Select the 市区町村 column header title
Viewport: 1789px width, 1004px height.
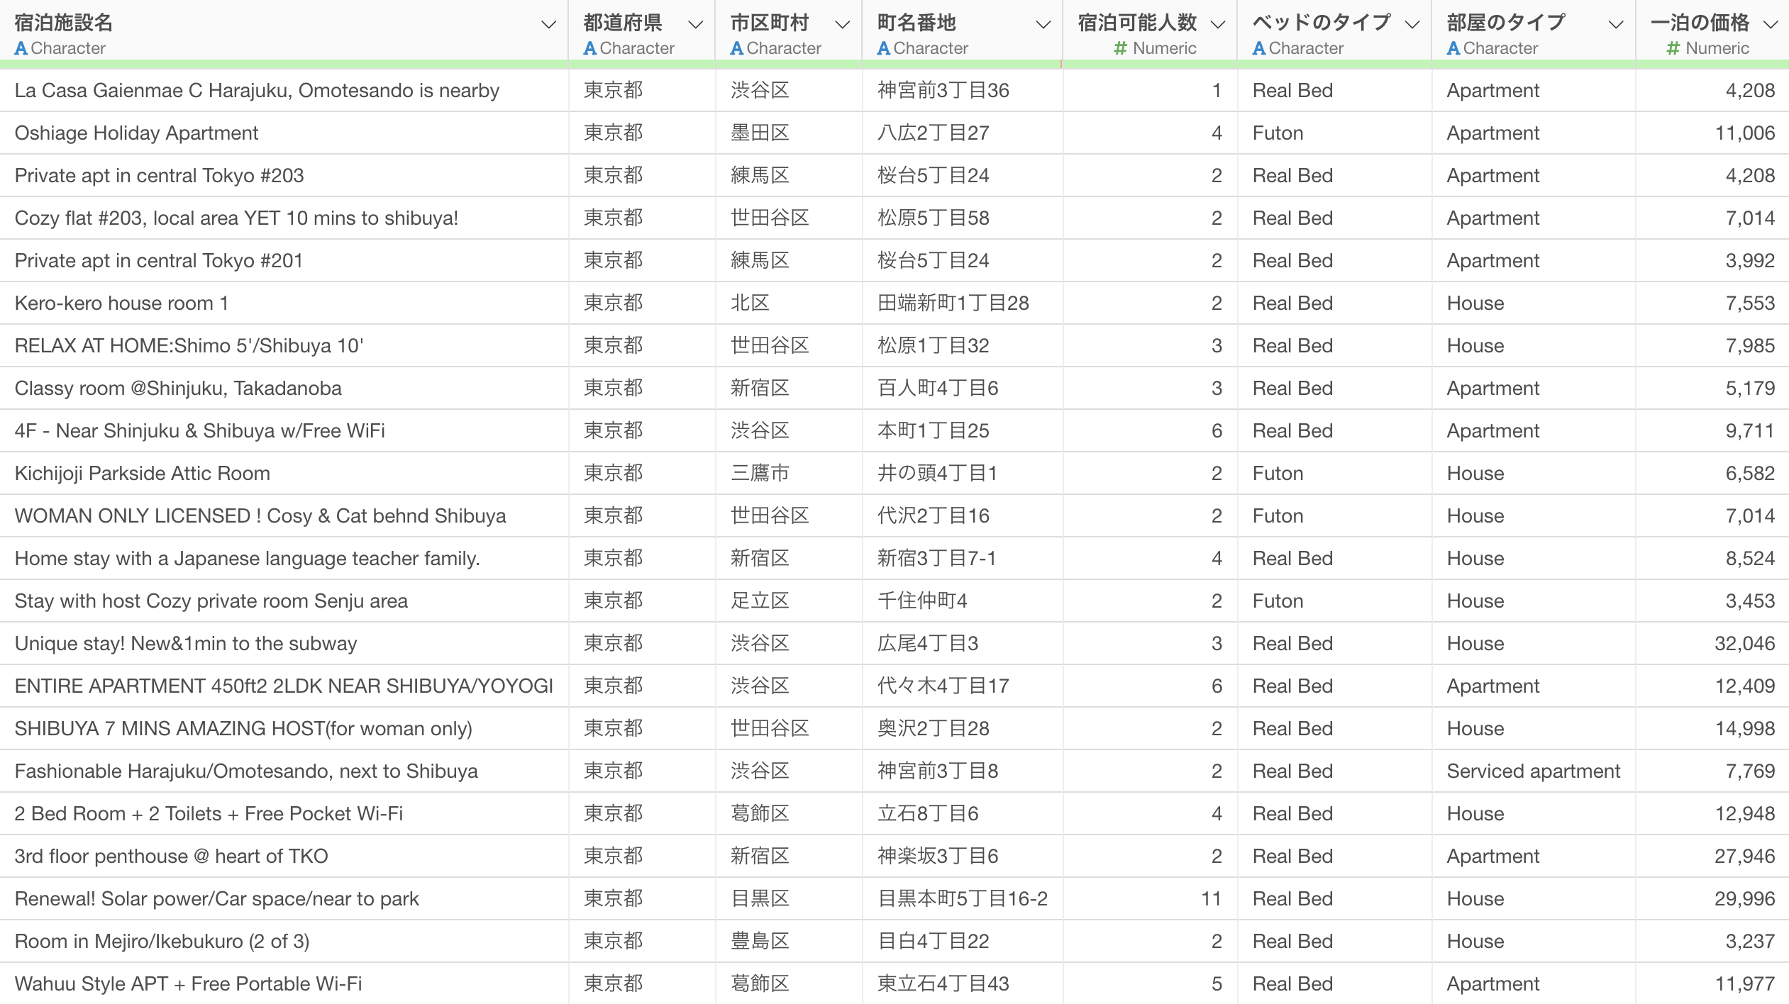click(770, 23)
